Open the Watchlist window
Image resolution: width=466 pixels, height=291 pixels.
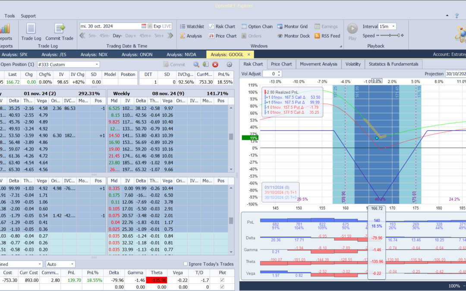(192, 26)
